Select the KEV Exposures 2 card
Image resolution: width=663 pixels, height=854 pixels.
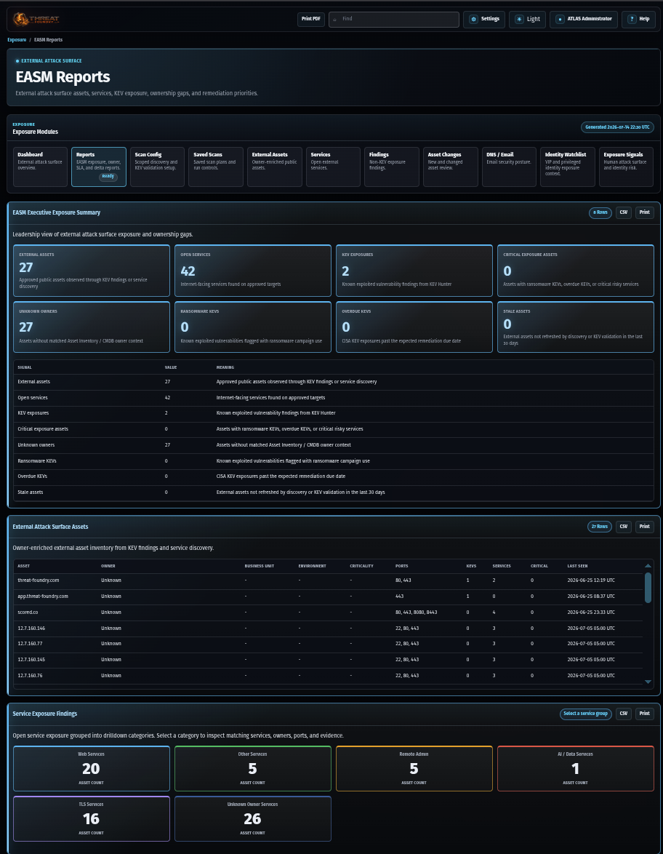pyautogui.click(x=414, y=271)
